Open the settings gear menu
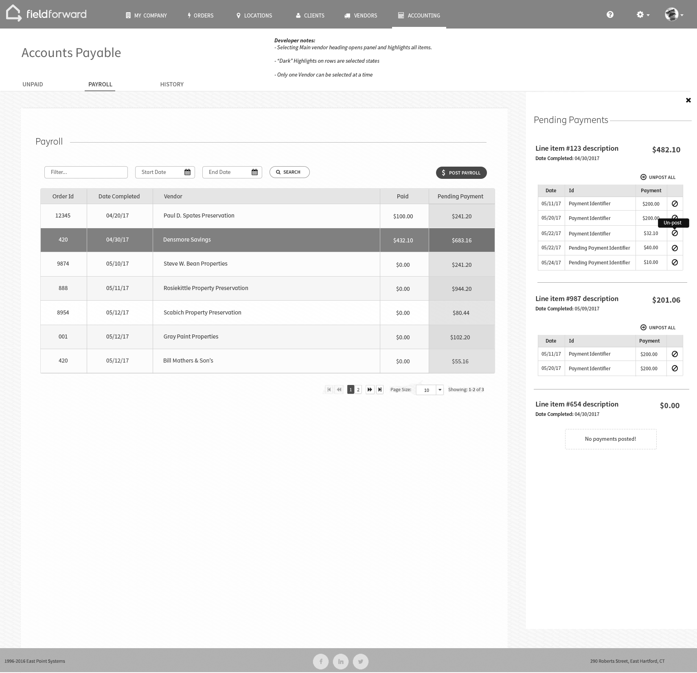 (x=642, y=15)
